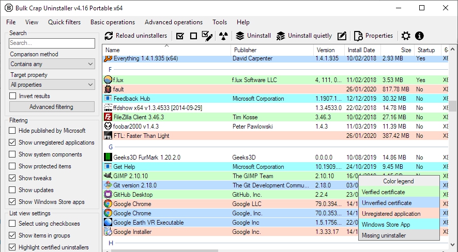Toggle Highlight certified uninstallers checkbox
This screenshot has height=252, width=458.
tap(12, 247)
